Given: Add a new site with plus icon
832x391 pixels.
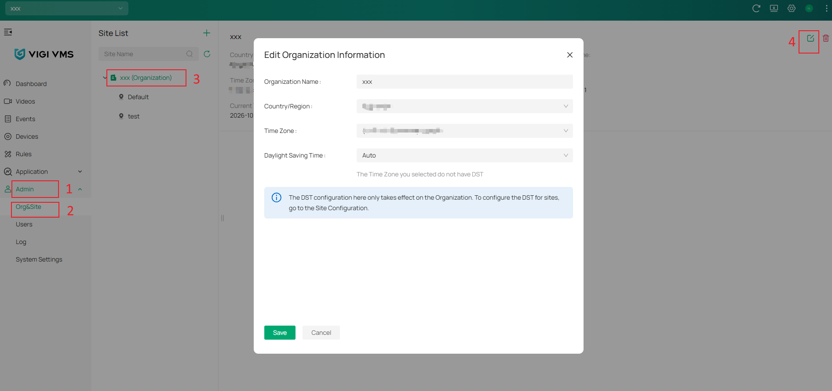Looking at the screenshot, I should (x=207, y=33).
